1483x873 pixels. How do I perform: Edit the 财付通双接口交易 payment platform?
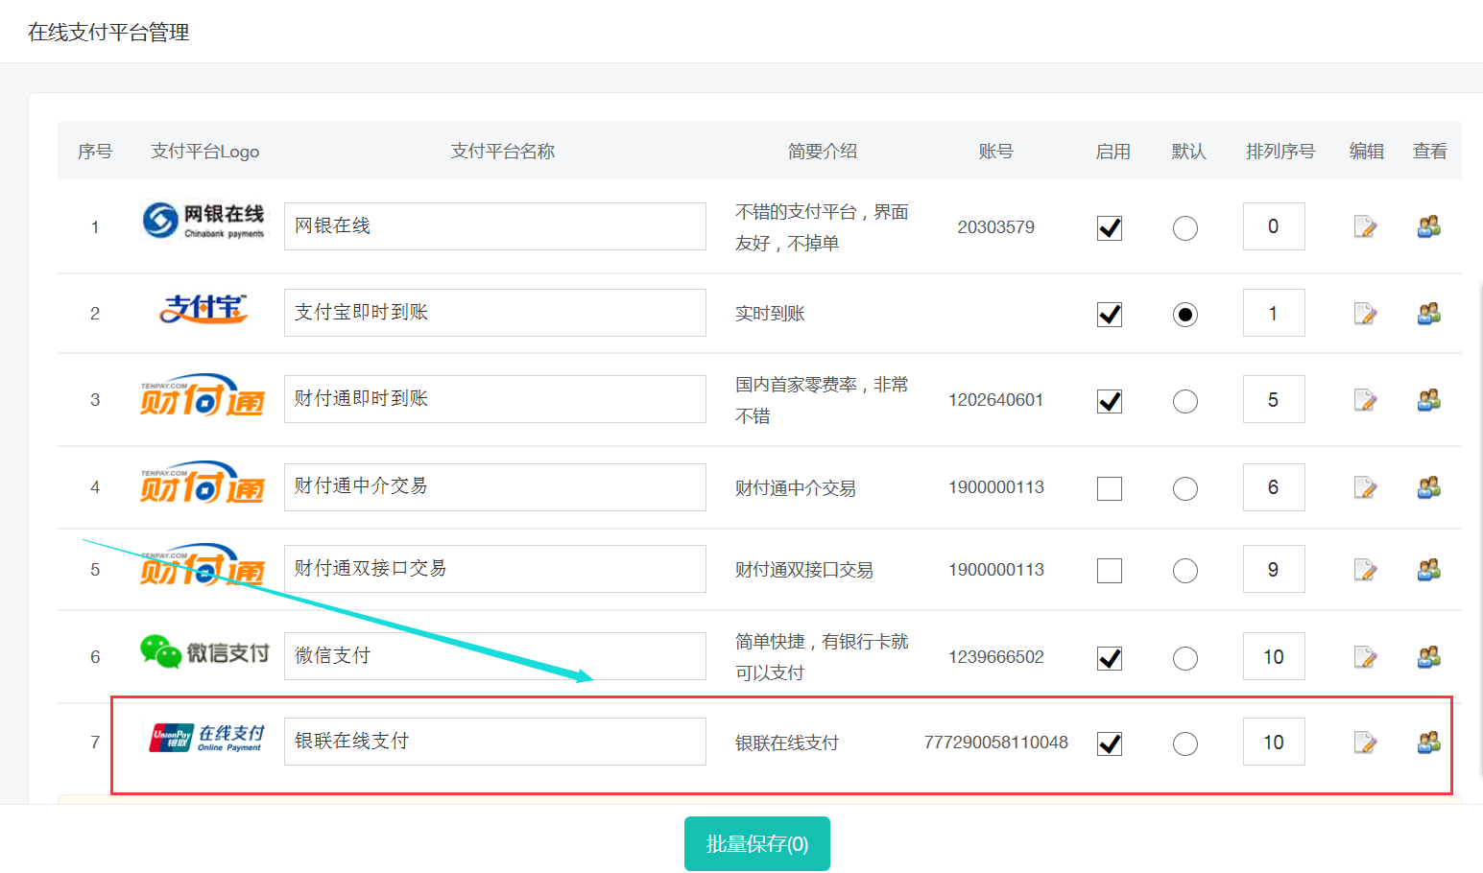[x=1365, y=570]
